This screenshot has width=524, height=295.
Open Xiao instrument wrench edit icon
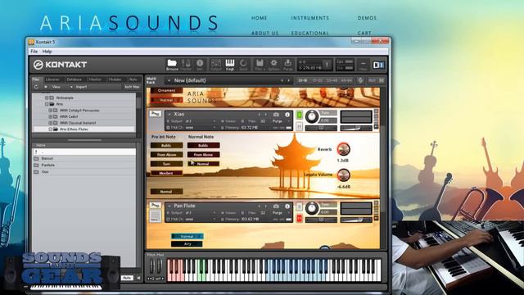click(x=155, y=114)
